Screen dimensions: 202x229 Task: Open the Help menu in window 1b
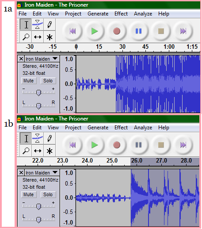[x=164, y=128]
